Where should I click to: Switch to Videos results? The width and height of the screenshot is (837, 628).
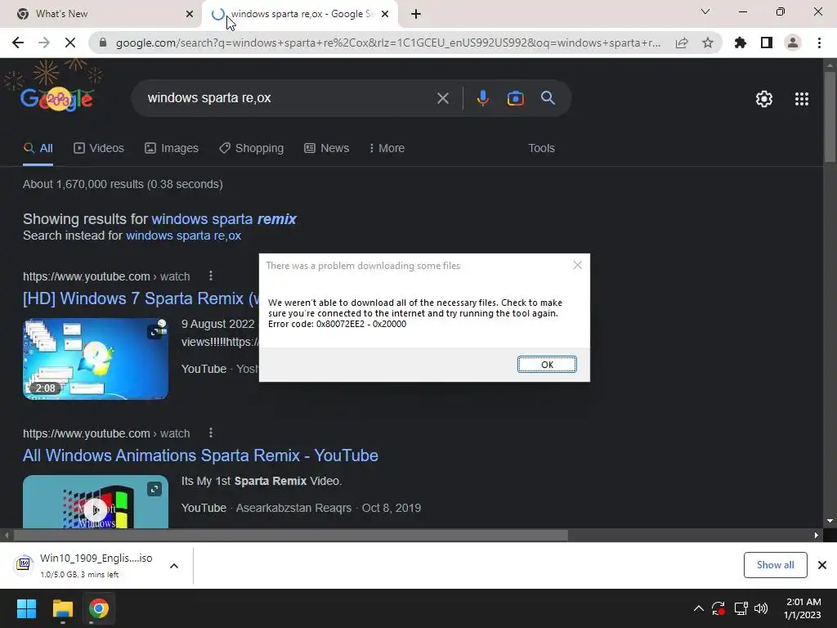pos(99,149)
